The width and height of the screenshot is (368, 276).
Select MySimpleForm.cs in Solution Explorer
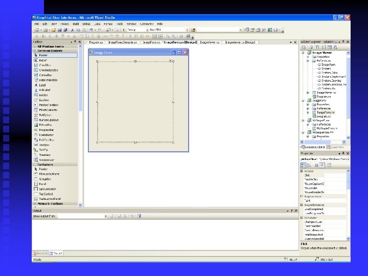click(327, 128)
